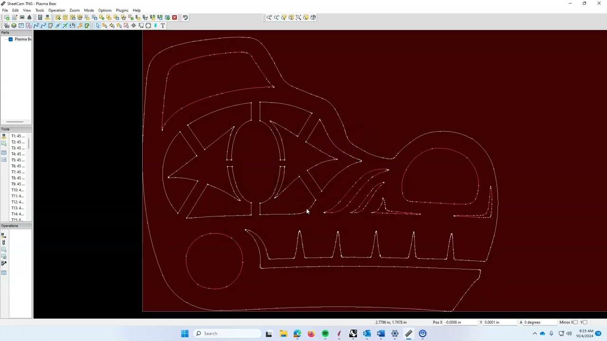Select tool T10 in Tools list
607x341 pixels.
click(18, 190)
